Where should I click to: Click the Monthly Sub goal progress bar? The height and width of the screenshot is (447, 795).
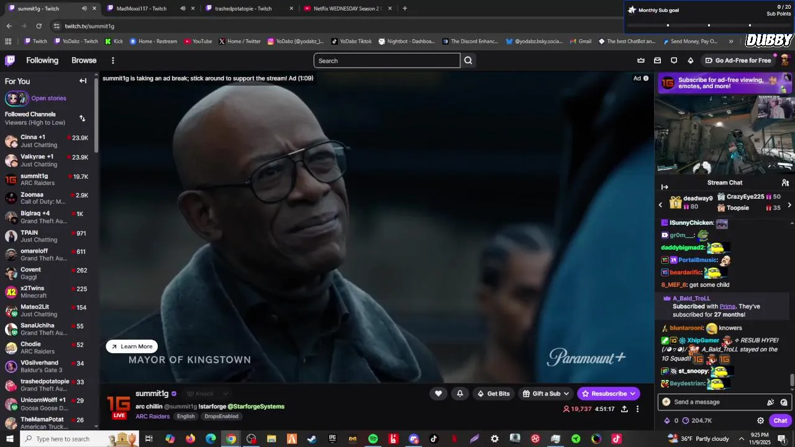(x=709, y=25)
